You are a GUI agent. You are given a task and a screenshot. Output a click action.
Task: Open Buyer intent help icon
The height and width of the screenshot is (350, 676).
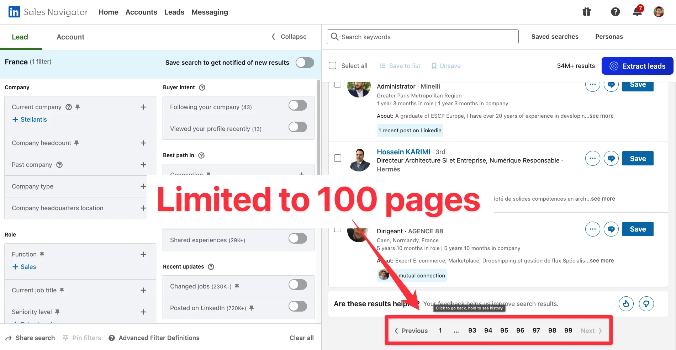202,87
